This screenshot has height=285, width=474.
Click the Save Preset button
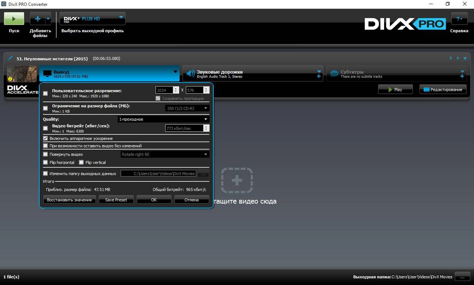116,200
